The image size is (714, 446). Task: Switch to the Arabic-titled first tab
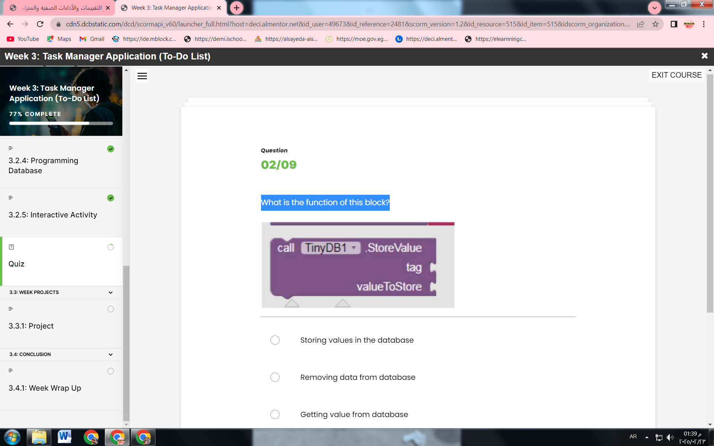pos(61,8)
